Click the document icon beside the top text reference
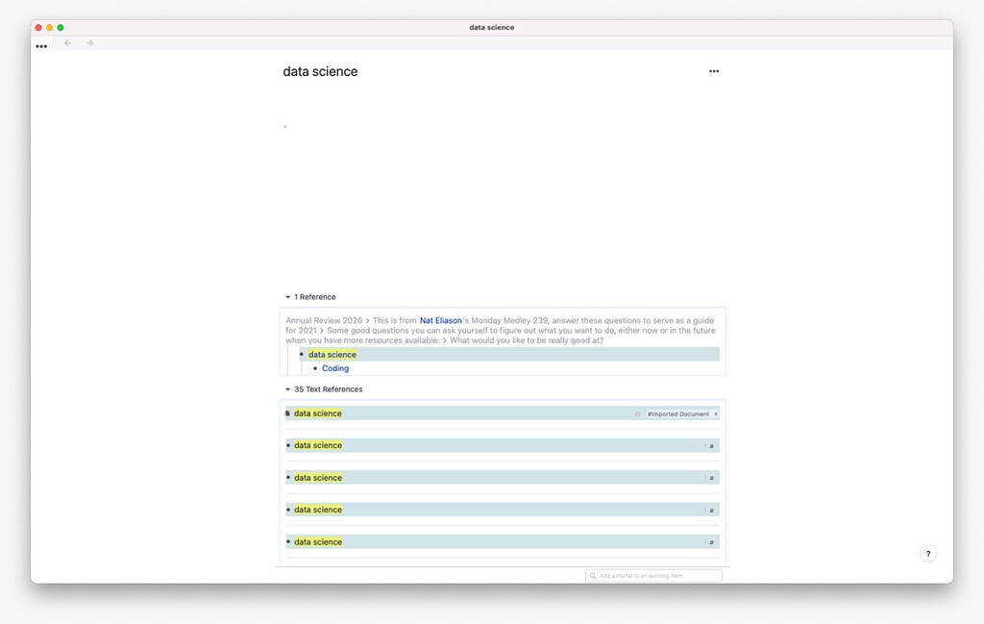This screenshot has height=624, width=984. click(285, 412)
